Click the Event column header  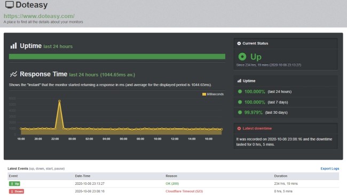tap(13, 176)
